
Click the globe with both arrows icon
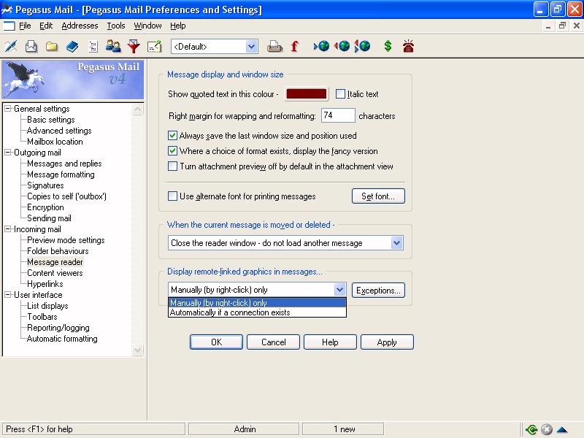point(362,46)
